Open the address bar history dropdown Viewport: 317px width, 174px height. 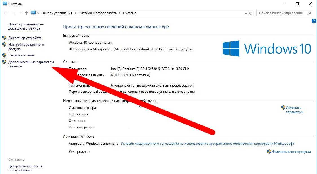[x=246, y=13]
